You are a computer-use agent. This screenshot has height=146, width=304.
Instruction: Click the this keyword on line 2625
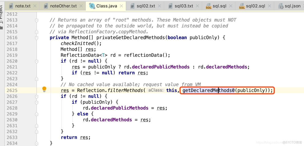tap(172, 90)
